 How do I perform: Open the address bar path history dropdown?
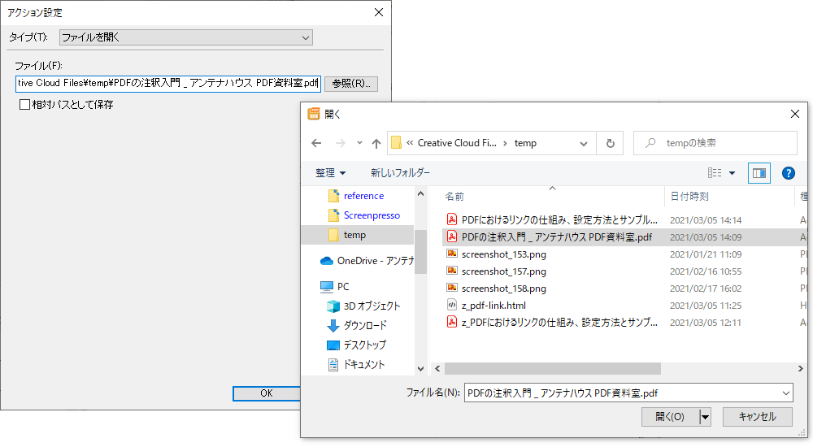click(x=584, y=143)
